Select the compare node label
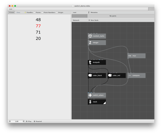Image resolution: width=162 pixels, height=134 pixels. pos(136,76)
